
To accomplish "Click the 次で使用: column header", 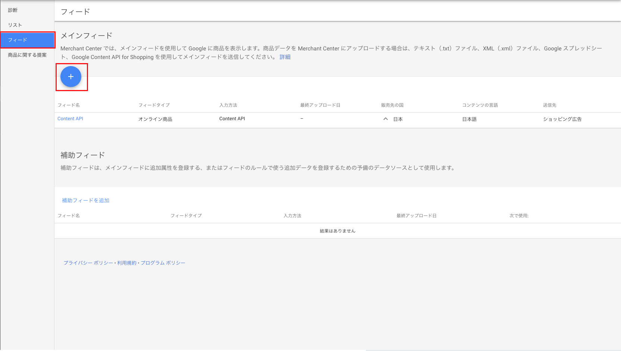I will (519, 216).
